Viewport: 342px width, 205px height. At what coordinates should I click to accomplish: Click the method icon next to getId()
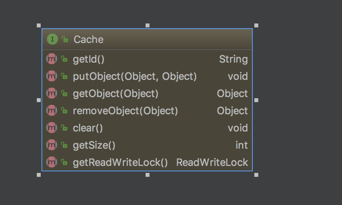point(52,59)
